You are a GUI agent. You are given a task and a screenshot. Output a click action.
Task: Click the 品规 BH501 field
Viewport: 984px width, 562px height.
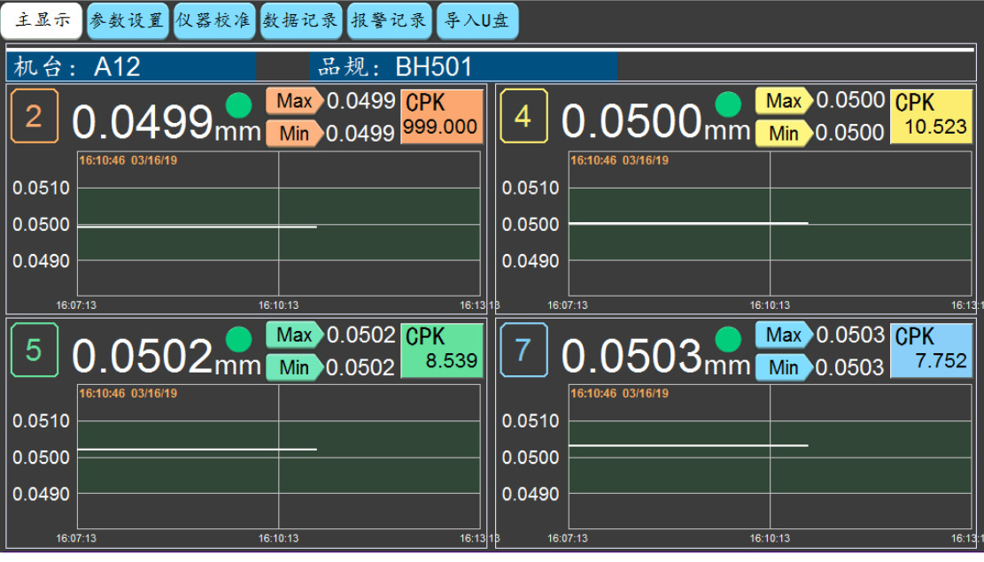[x=463, y=66]
